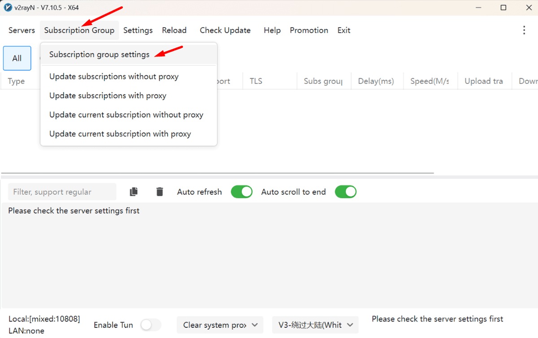Open the three-dot more options menu
This screenshot has height=338, width=538.
[524, 30]
